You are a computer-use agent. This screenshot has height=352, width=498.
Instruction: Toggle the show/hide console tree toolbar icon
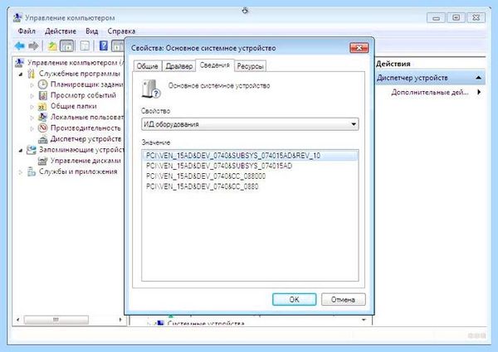(67, 46)
